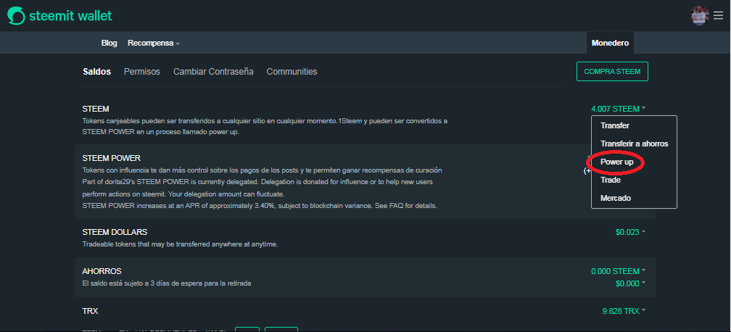Screen dimensions: 731x332
Task: Expand the 0.000 STEEM savings dropdown
Action: (618, 271)
